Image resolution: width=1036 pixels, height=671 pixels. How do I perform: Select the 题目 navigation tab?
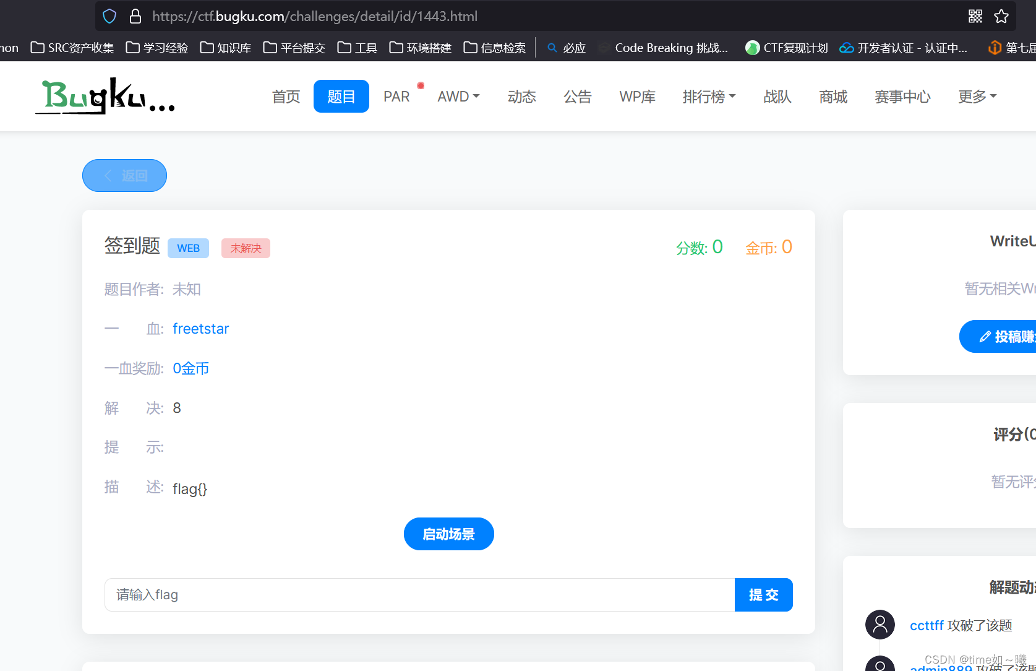[341, 97]
